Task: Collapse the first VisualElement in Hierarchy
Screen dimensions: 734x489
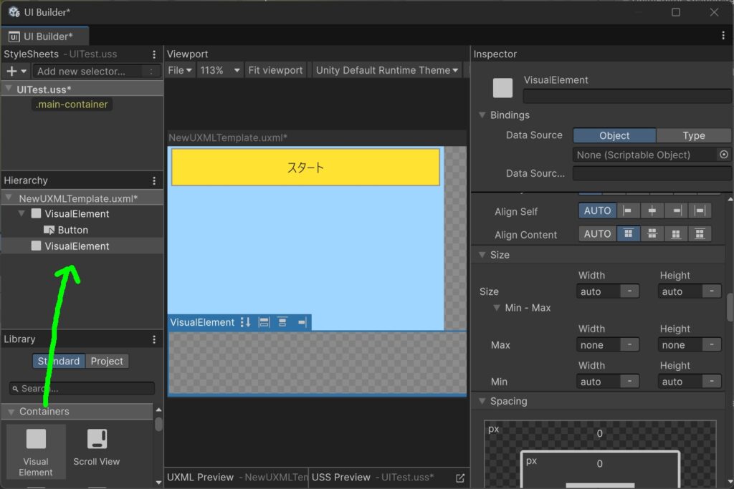Action: (22, 213)
